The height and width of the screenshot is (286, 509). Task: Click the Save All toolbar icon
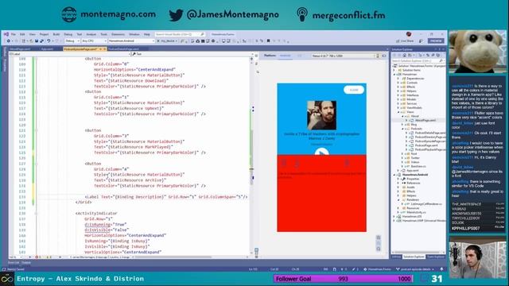(x=41, y=41)
